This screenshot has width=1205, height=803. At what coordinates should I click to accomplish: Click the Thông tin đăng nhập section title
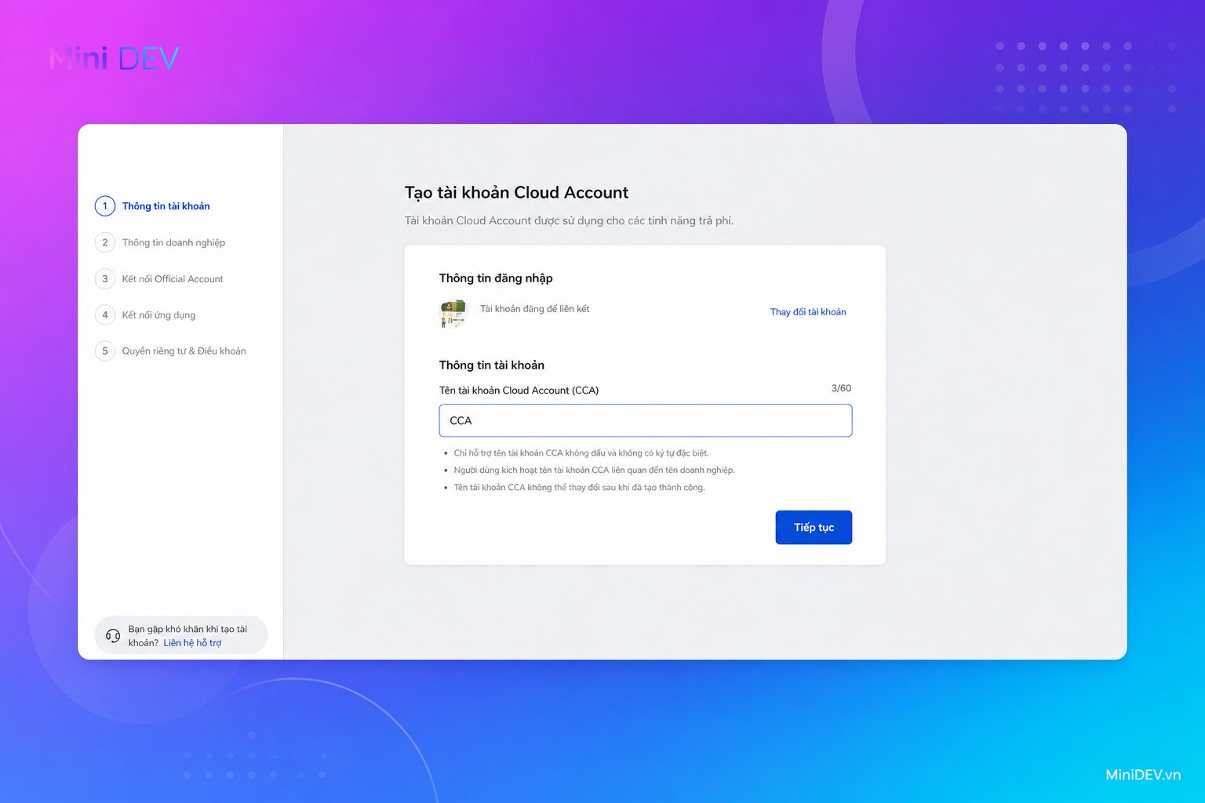pos(496,278)
